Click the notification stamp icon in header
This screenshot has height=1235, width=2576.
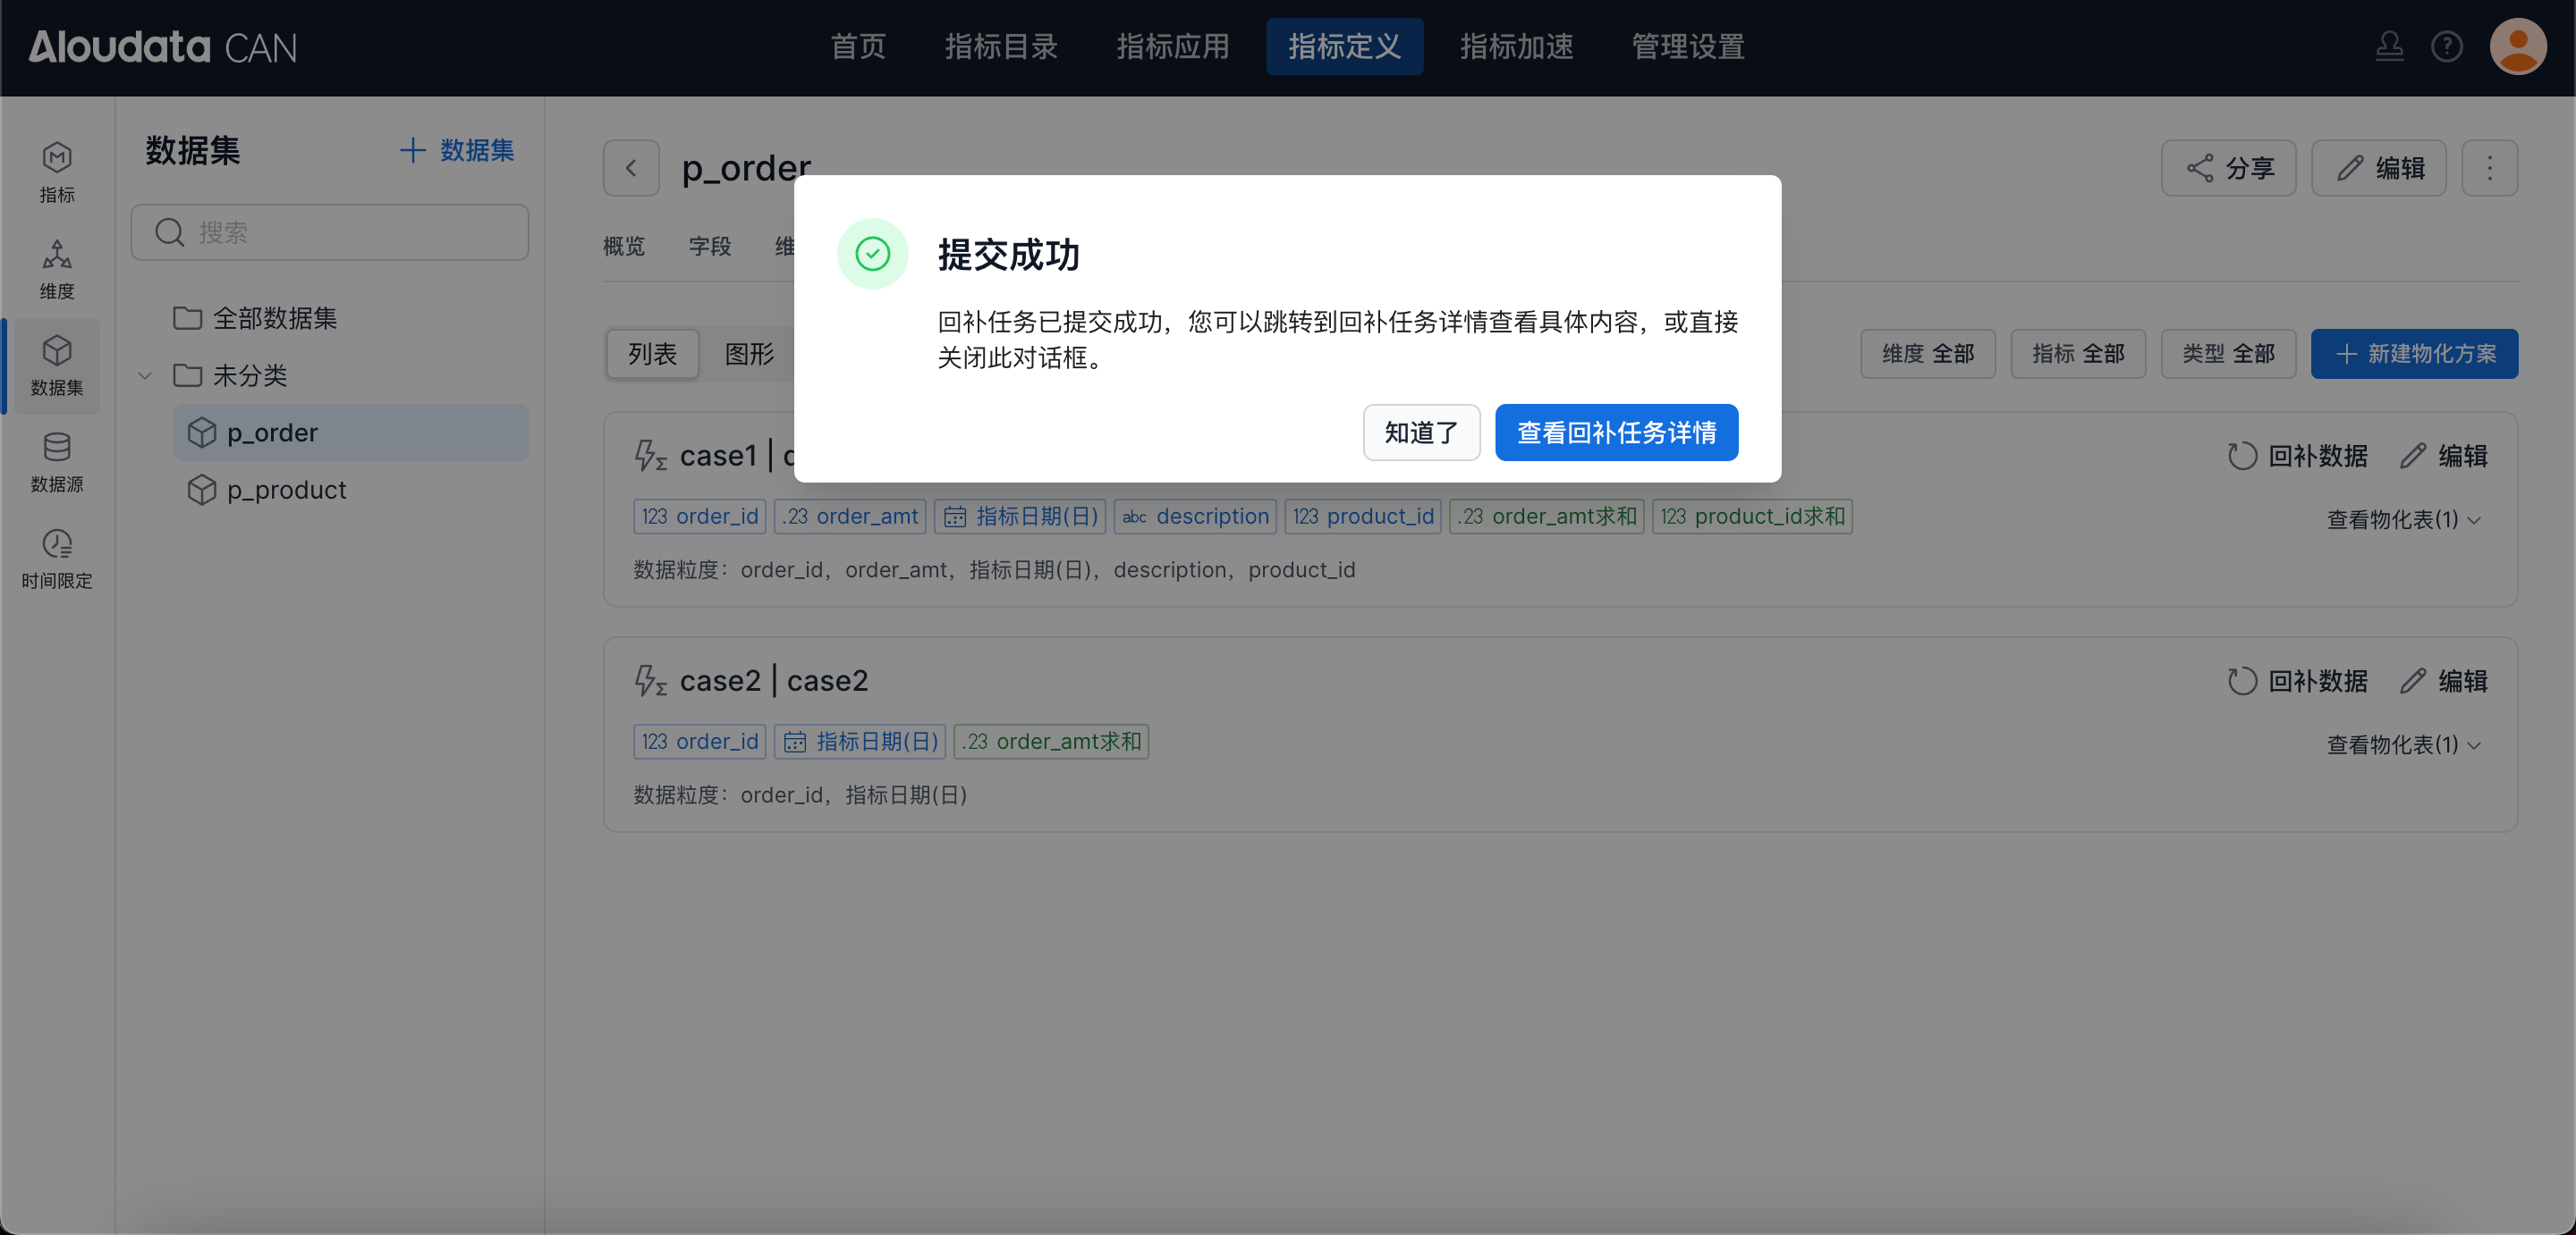(2389, 46)
